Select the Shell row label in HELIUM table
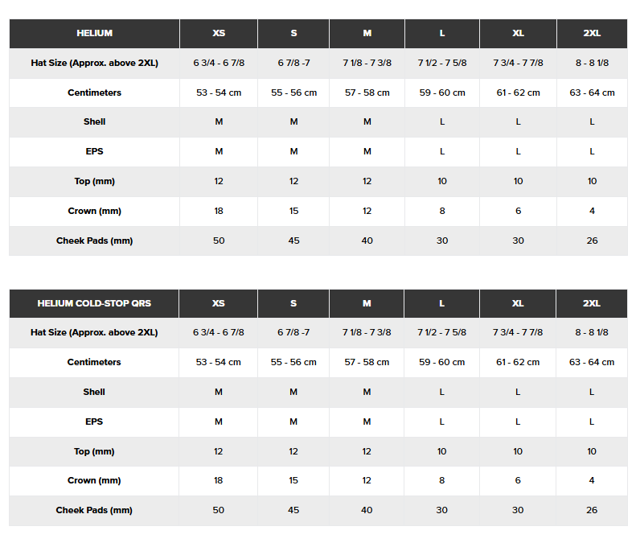This screenshot has height=547, width=636. (x=94, y=121)
